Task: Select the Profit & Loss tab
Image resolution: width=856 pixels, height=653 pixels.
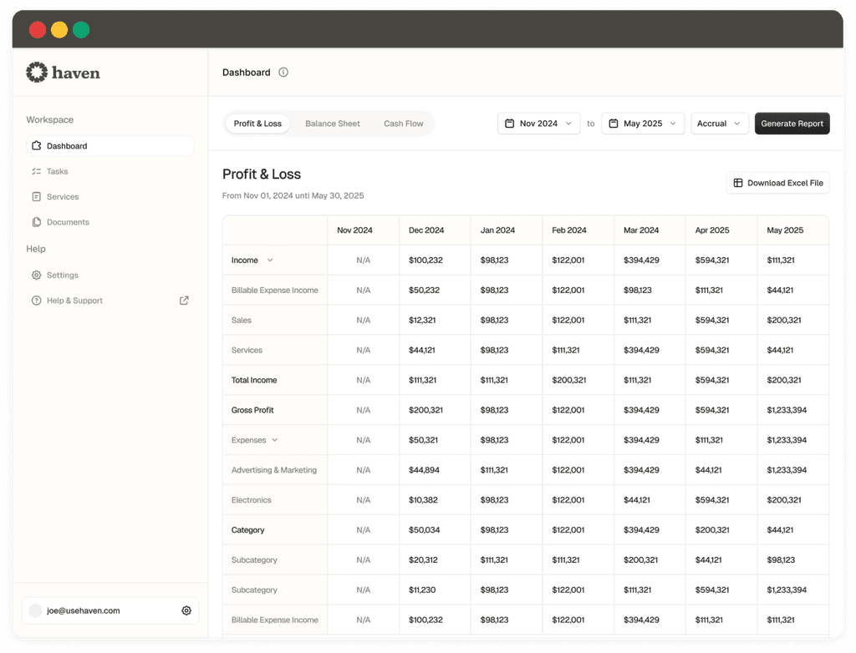Action: tap(257, 124)
